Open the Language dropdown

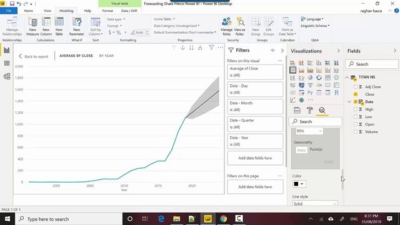click(312, 19)
